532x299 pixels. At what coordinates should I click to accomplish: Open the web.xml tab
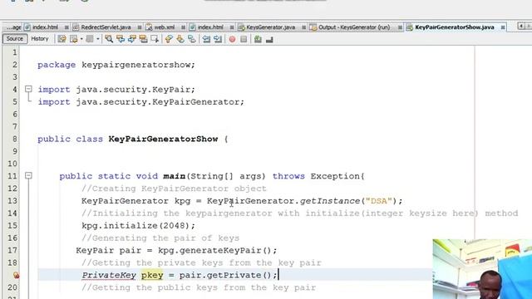[165, 27]
